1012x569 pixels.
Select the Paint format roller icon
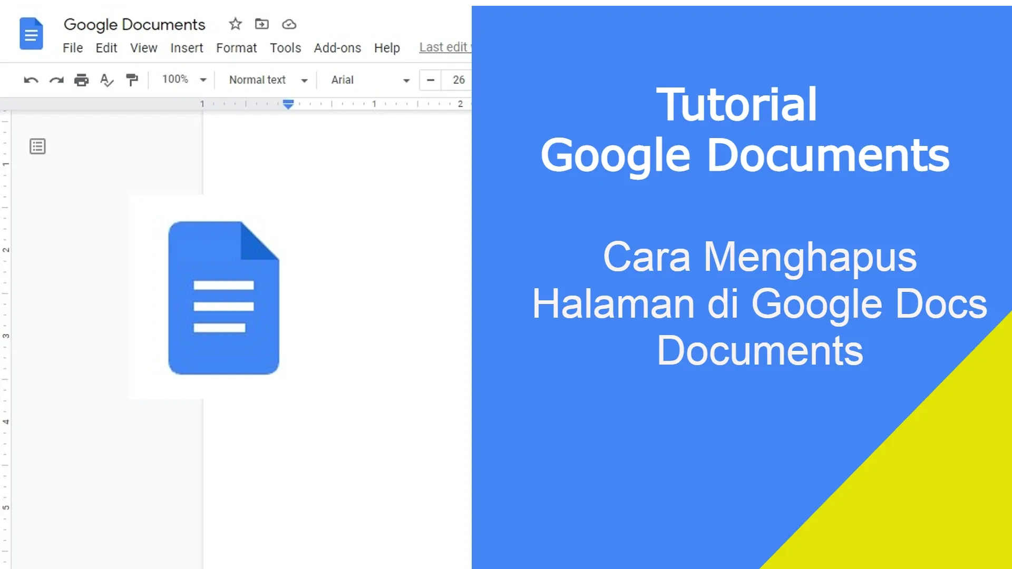(x=132, y=80)
